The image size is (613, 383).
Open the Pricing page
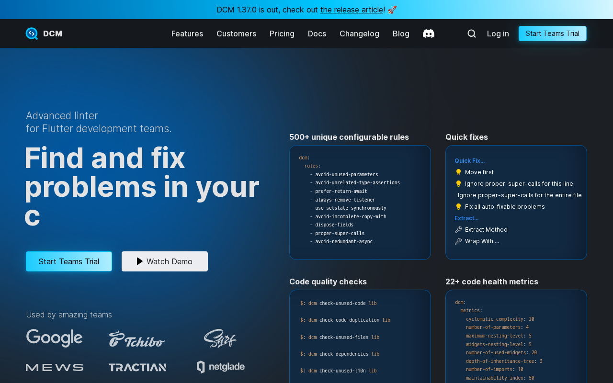pyautogui.click(x=282, y=34)
